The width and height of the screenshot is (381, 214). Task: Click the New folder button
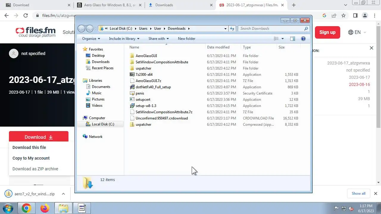click(x=187, y=39)
